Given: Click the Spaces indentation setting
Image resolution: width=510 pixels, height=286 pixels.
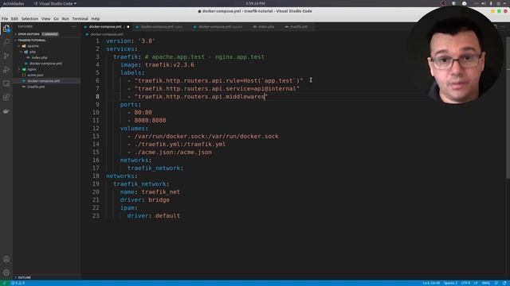Looking at the screenshot, I should pos(450,283).
